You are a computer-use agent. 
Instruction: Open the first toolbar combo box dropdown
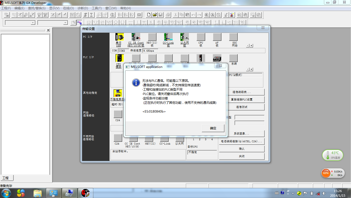pyautogui.click(x=33, y=23)
